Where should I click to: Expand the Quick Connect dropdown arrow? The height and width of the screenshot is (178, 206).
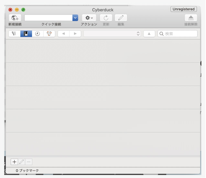click(75, 18)
